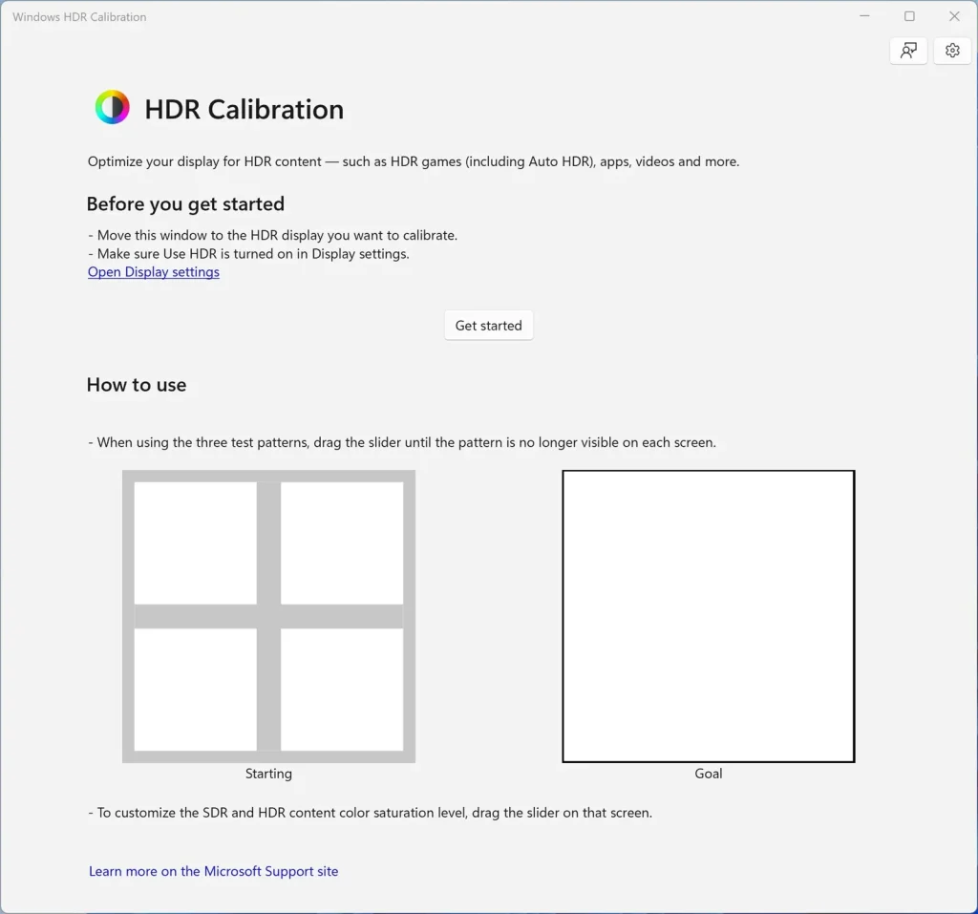The height and width of the screenshot is (914, 978).
Task: Click the 'How to use' heading
Action: click(137, 385)
